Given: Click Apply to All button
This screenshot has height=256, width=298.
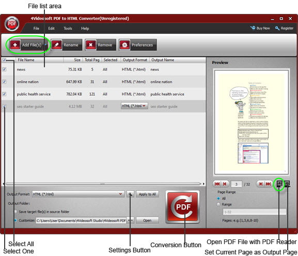Looking at the screenshot, I should pyautogui.click(x=147, y=194).
